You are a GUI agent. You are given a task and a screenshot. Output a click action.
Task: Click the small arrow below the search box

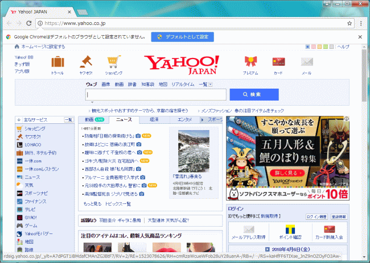[x=92, y=102]
